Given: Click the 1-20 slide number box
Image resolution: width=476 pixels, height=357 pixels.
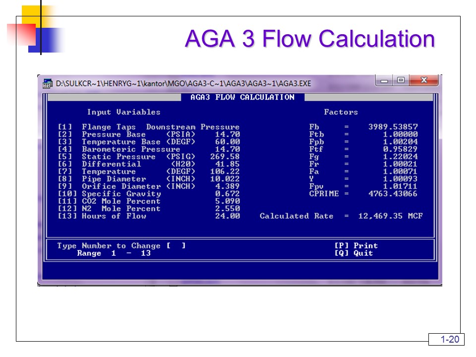Looking at the screenshot, I should pos(447,339).
